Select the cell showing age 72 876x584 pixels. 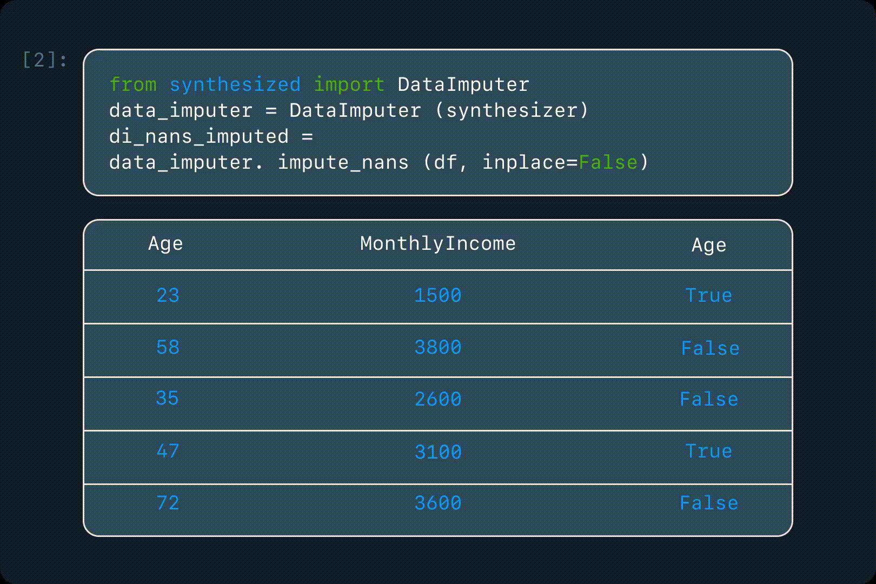click(x=168, y=503)
